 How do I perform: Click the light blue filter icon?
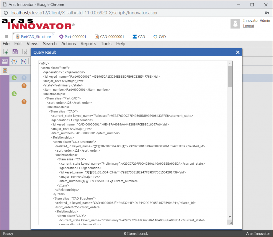[x=24, y=78]
